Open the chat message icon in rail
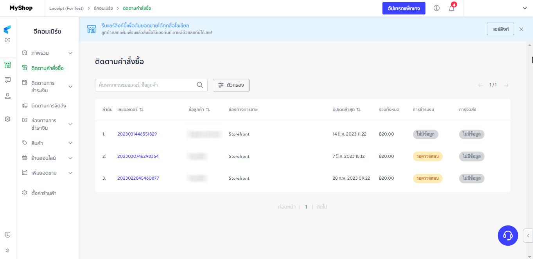533x259 pixels. tap(7, 80)
